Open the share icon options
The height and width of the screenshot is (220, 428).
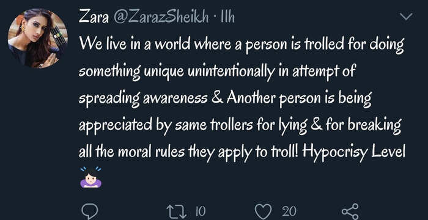click(350, 211)
